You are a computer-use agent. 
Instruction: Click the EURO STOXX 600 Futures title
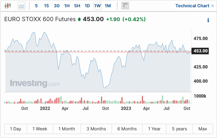pos(40,19)
